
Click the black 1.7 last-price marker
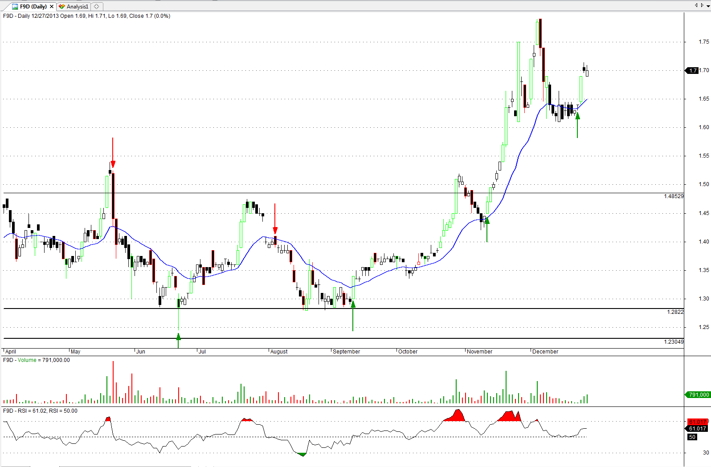[x=692, y=70]
